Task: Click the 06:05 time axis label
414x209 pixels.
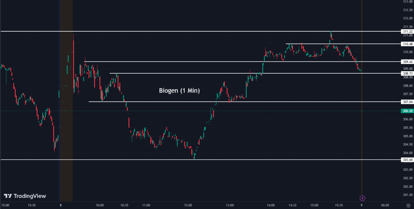Action: coord(385,205)
